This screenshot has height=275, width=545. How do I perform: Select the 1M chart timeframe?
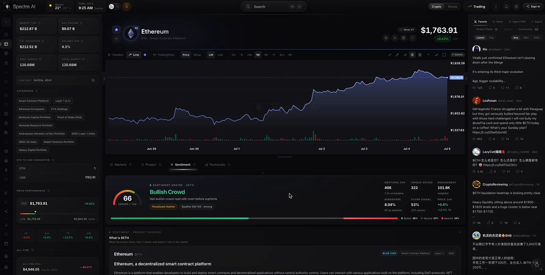pos(266,55)
